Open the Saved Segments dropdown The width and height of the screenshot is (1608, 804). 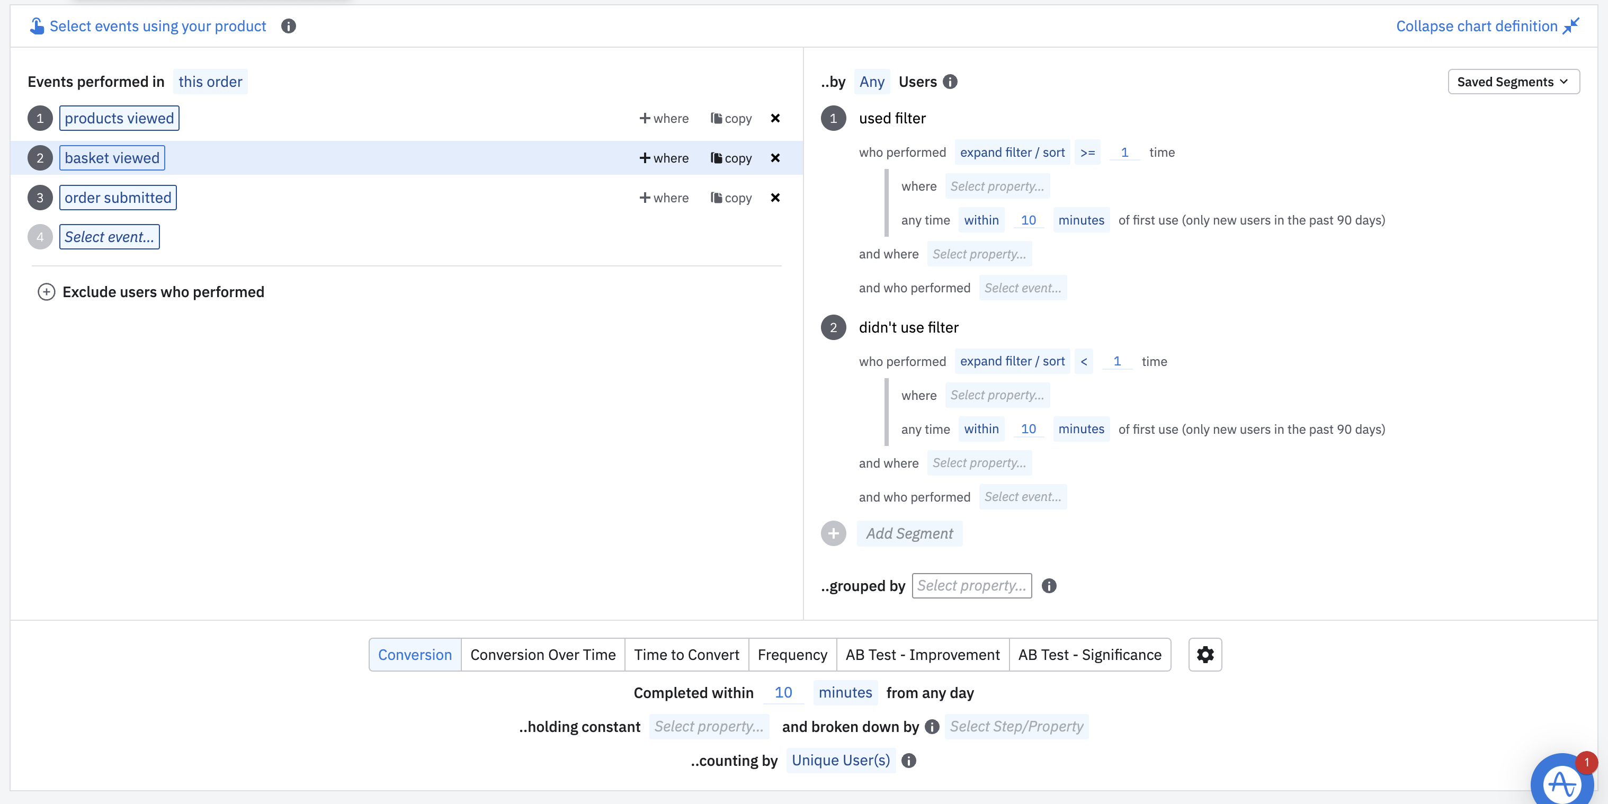(1513, 82)
